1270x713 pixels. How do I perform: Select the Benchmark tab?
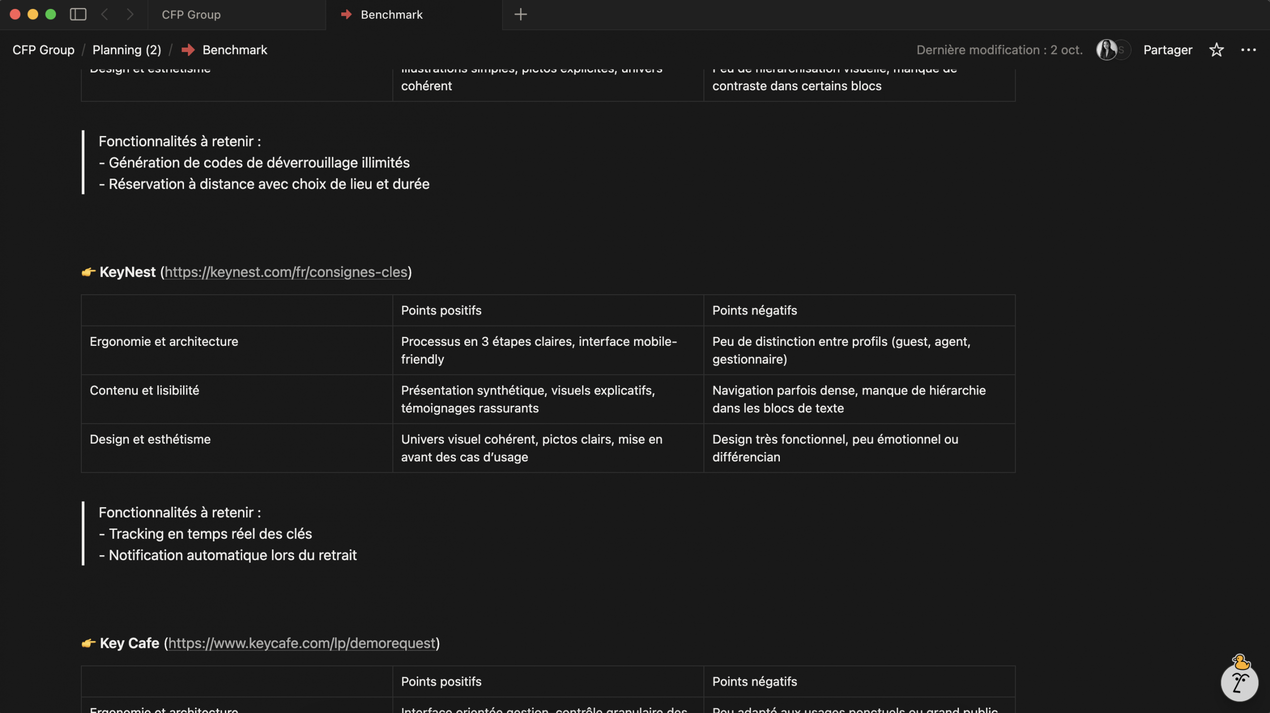391,15
